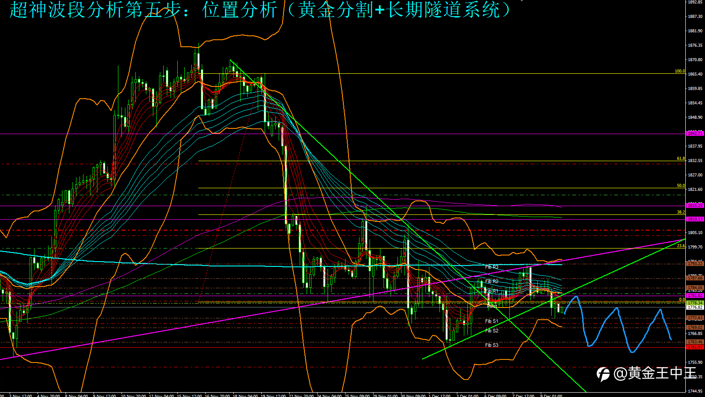The image size is (705, 397).
Task: Select the 1848.90 price axis value
Action: tap(695, 117)
